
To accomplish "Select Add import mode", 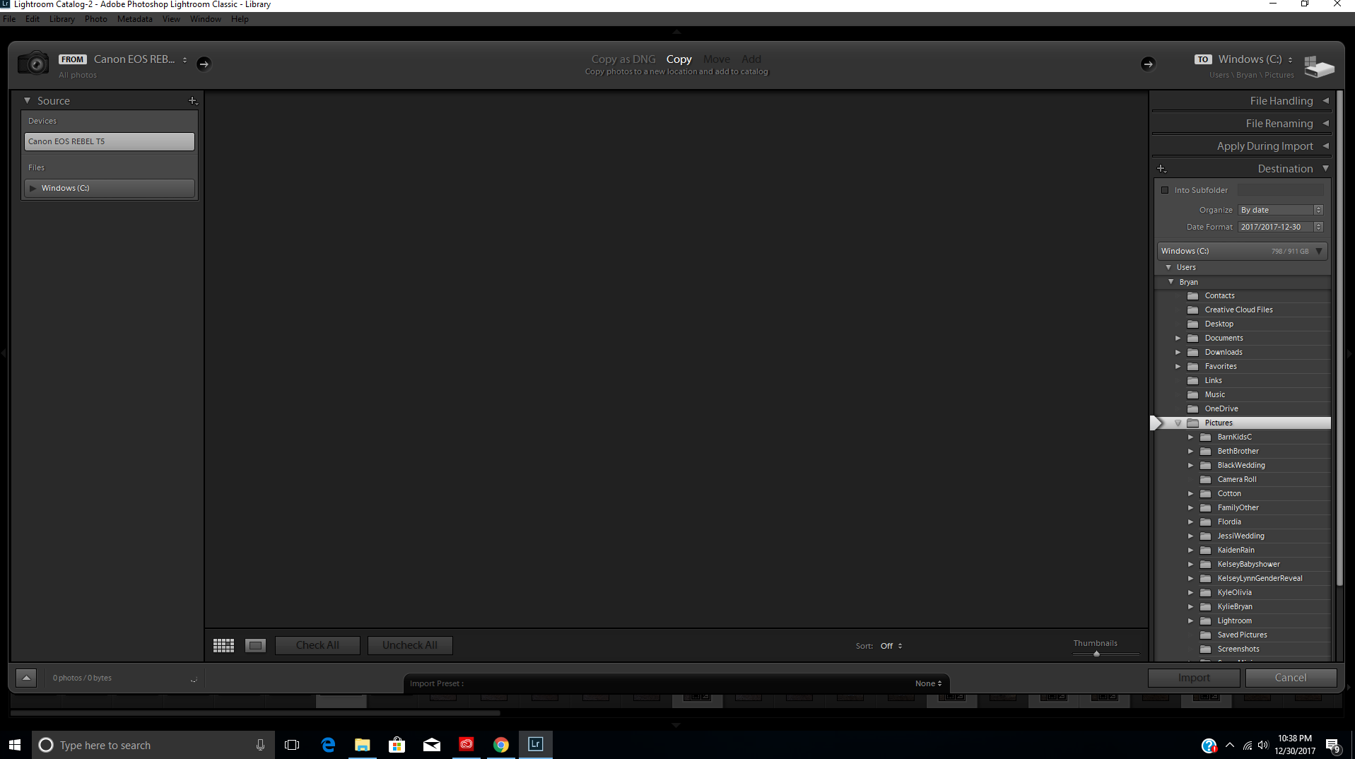I will pyautogui.click(x=751, y=59).
